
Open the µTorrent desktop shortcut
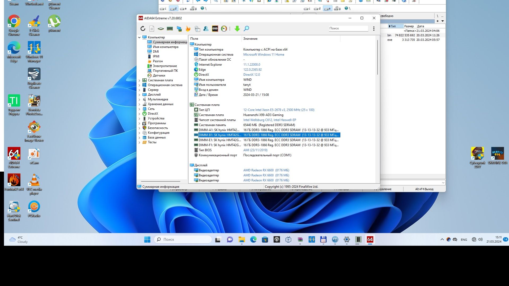pos(54,24)
